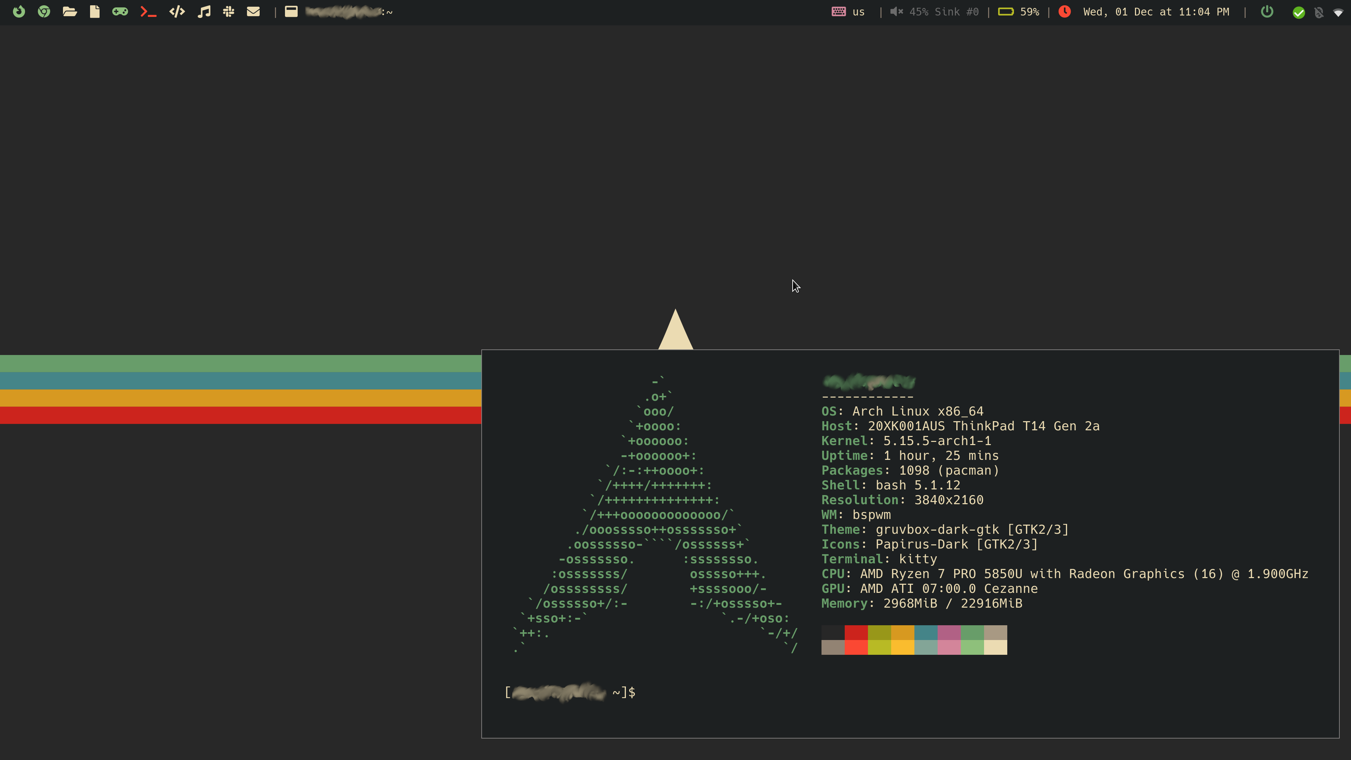Screen dimensions: 1351x760
Task: Click the bright yellow swatch in bottom row
Action: [x=902, y=647]
